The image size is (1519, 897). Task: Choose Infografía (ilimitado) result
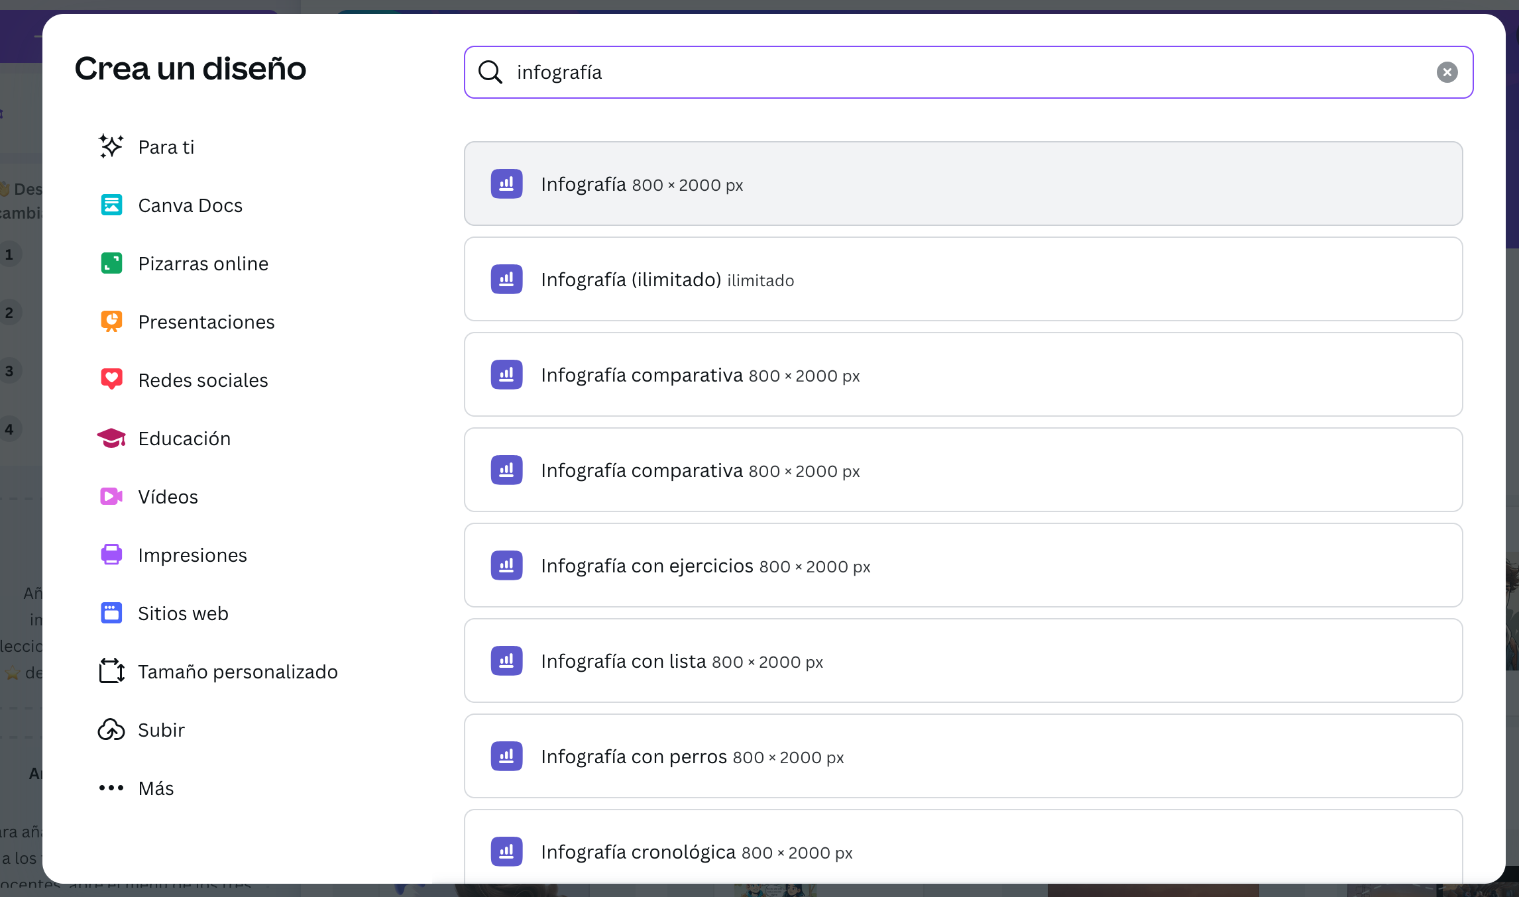tap(963, 279)
